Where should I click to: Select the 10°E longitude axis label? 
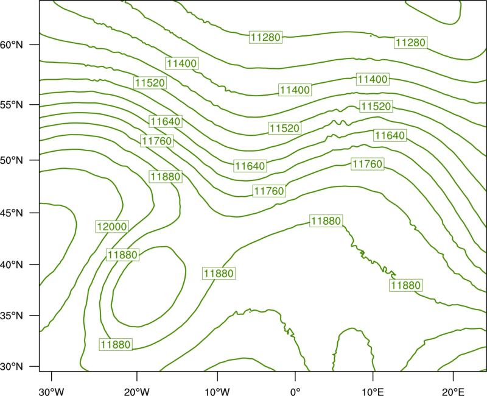(373, 392)
